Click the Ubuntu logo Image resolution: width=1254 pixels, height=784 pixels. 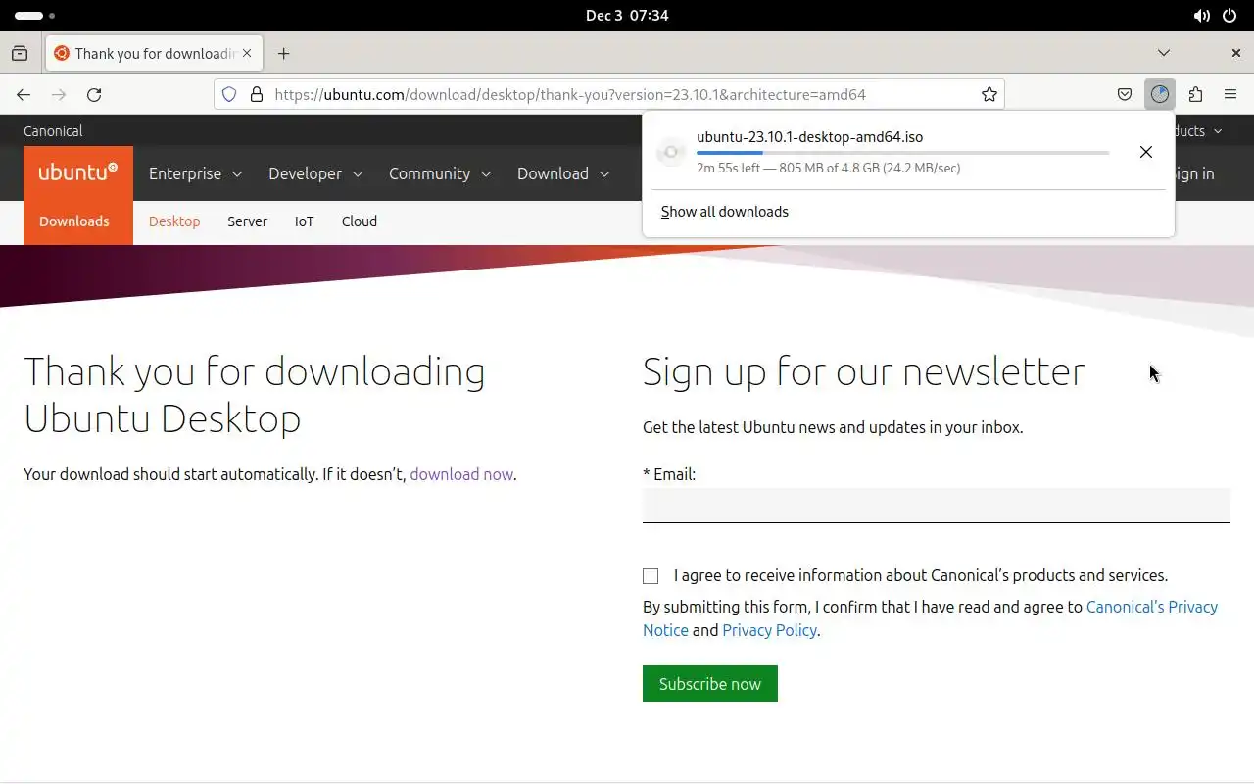78,173
